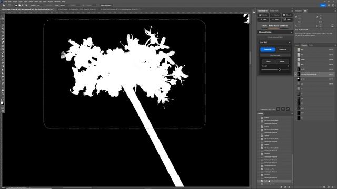Choose Add to Selection mode icon
Viewport: 337px width, 189px height.
tap(19, 5)
